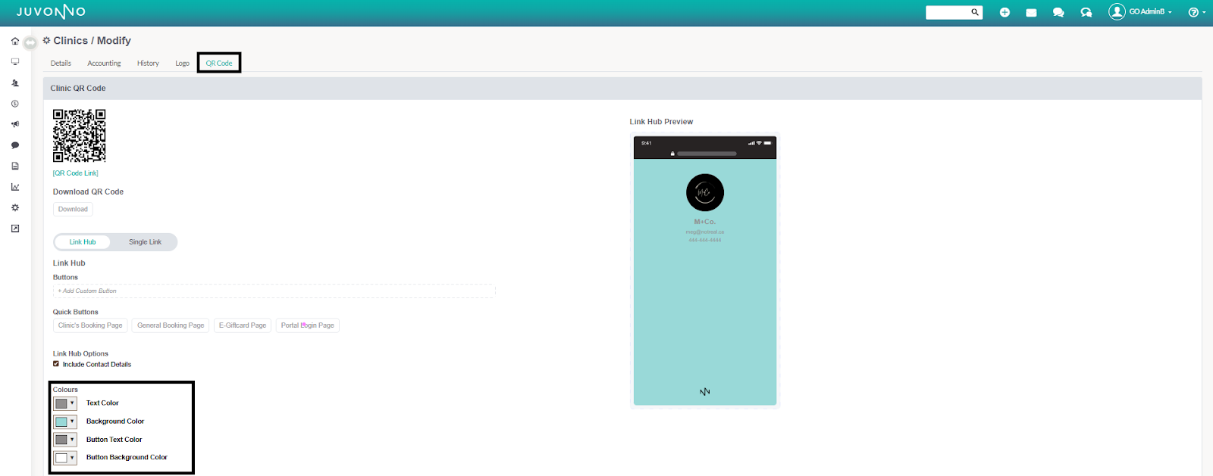Open the help question-mark menu
1213x476 pixels.
pyautogui.click(x=1196, y=12)
